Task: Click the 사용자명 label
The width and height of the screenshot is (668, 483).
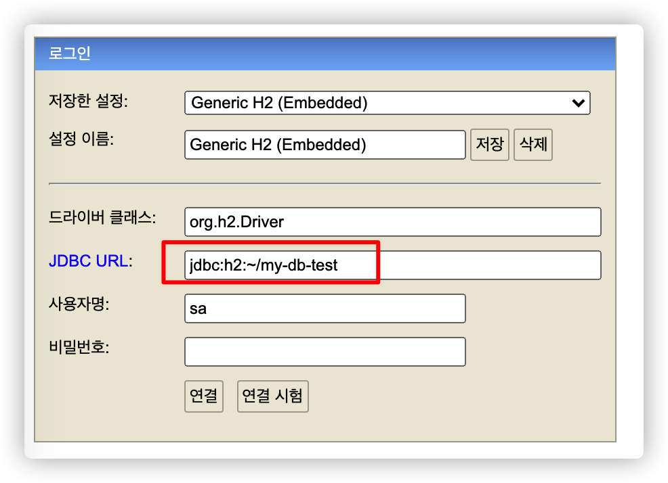Action: (x=79, y=304)
